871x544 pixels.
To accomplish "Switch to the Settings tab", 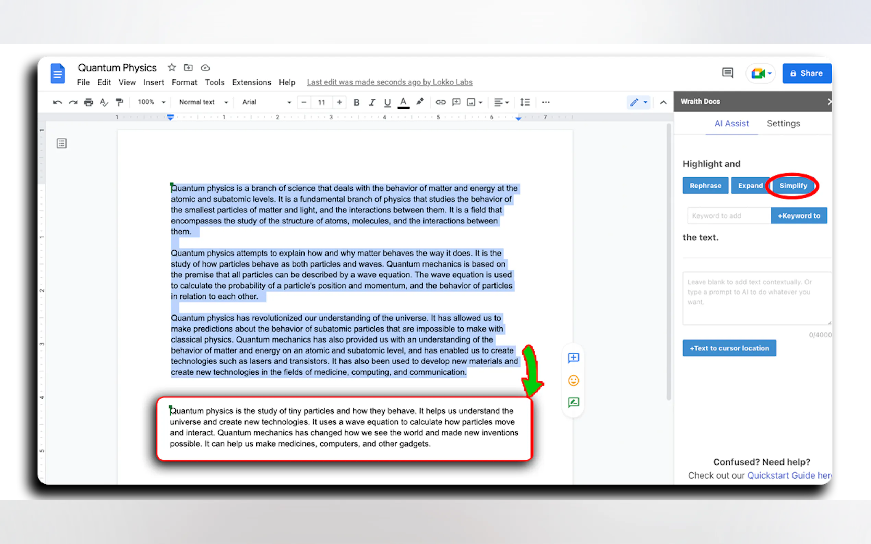I will point(783,123).
